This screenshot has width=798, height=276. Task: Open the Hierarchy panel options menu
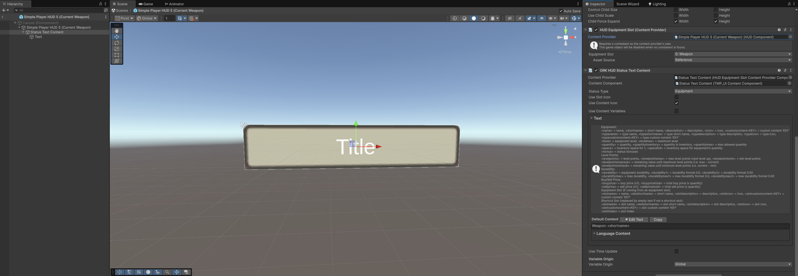(x=107, y=4)
